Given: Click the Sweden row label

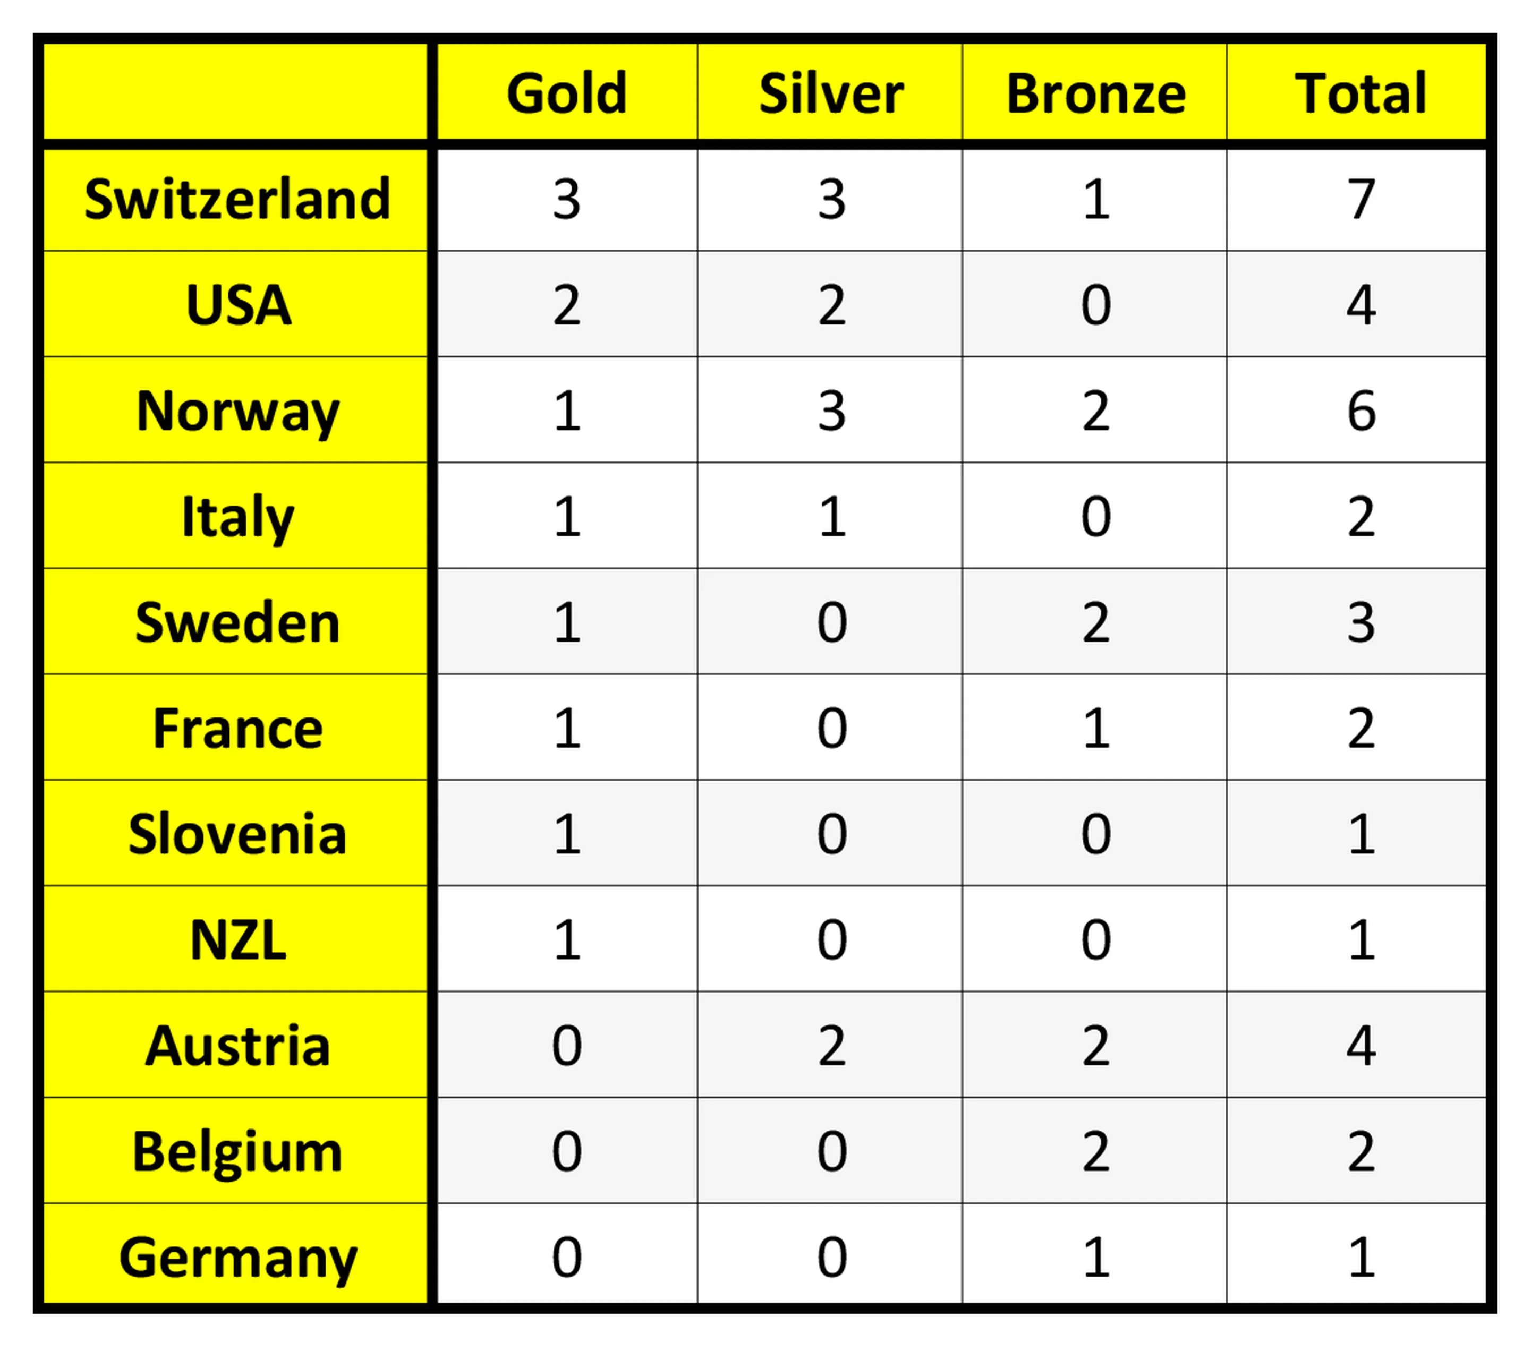Looking at the screenshot, I should coord(237,622).
